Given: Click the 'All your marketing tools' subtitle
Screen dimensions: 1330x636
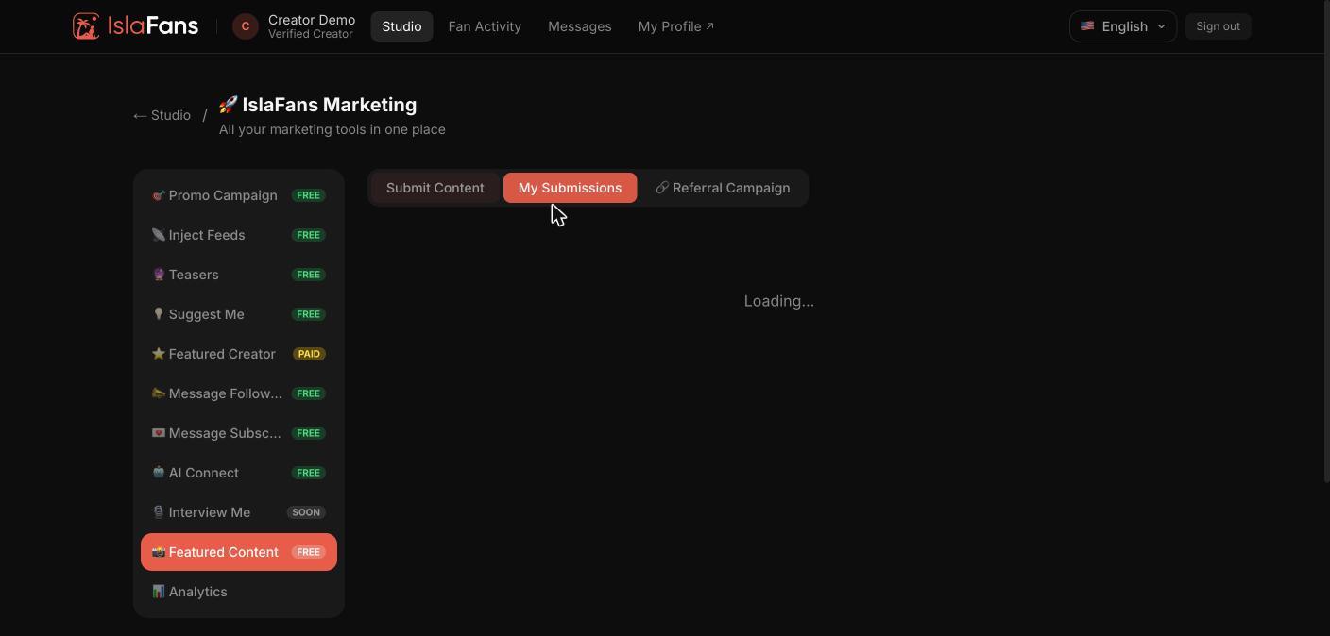Looking at the screenshot, I should [332, 129].
